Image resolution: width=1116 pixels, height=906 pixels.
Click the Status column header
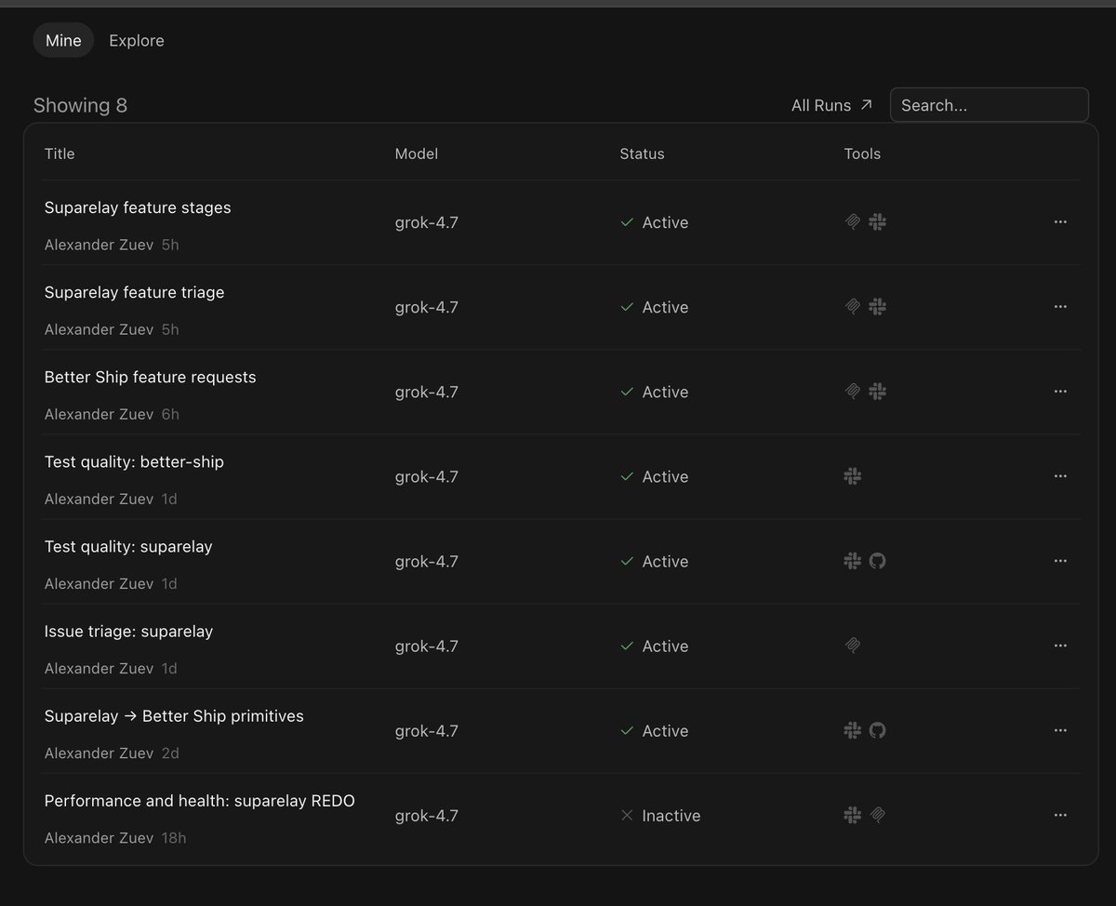643,153
